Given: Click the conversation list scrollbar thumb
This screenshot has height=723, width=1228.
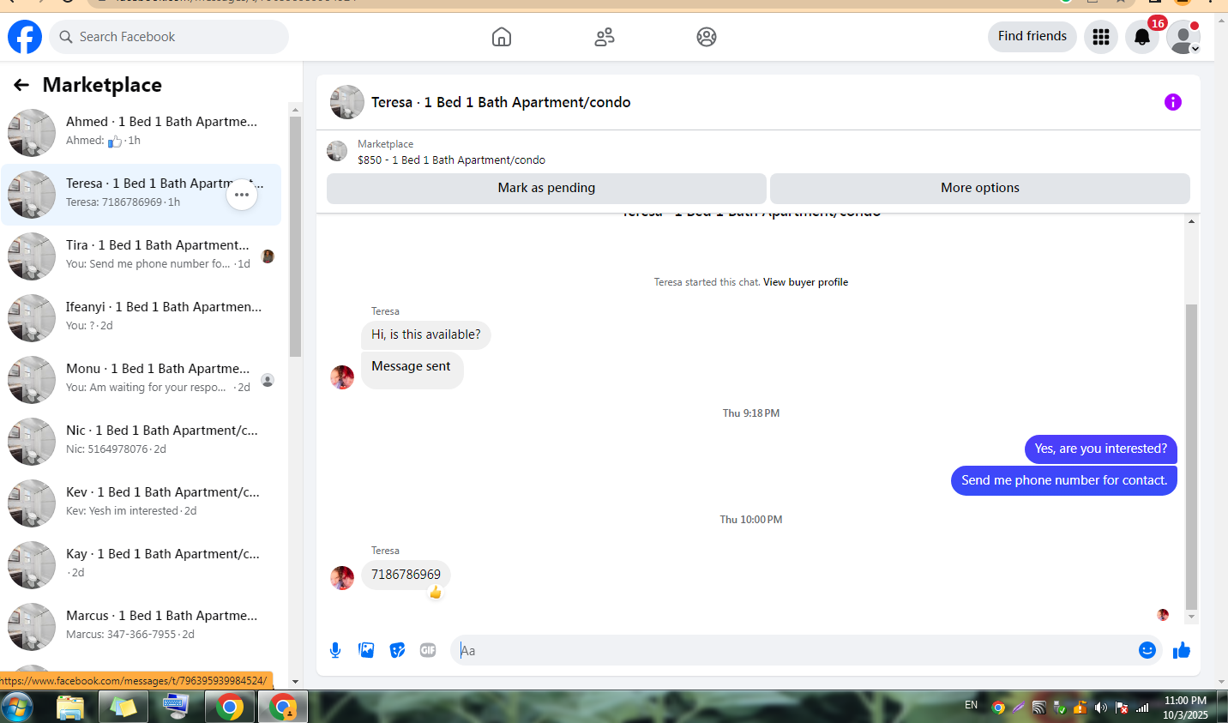Looking at the screenshot, I should tap(295, 236).
